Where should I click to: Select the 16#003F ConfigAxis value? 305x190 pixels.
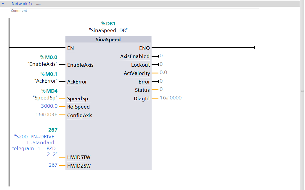(x=46, y=114)
